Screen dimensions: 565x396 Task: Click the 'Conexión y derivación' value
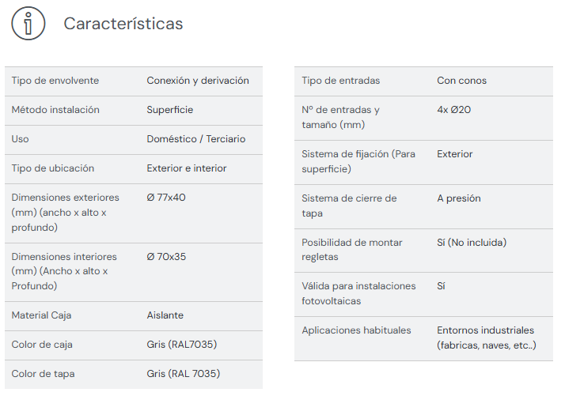pos(198,81)
